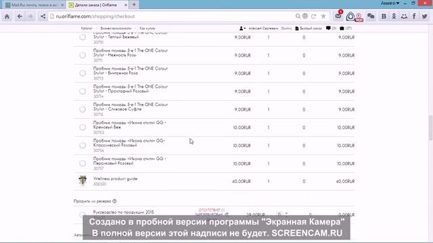Reload the page with the refresh icon
433x243 pixels.
(314, 16)
